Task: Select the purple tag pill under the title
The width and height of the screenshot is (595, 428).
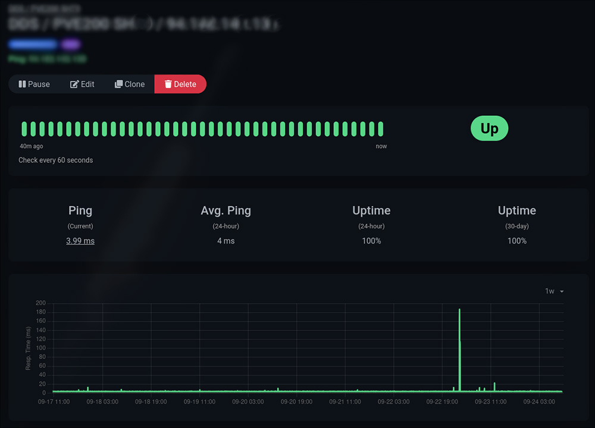Action: click(x=71, y=45)
